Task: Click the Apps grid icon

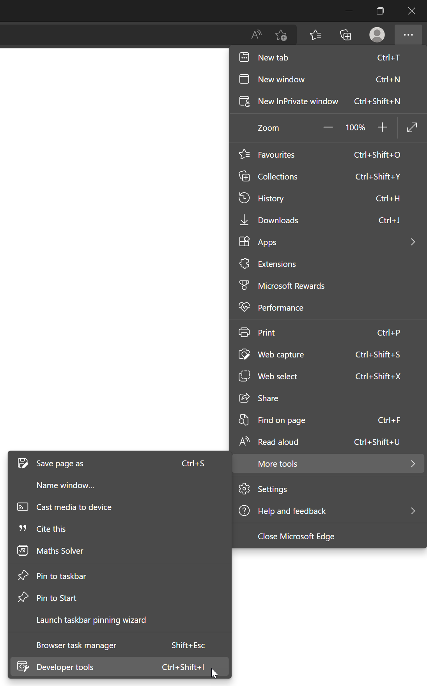Action: tap(244, 242)
